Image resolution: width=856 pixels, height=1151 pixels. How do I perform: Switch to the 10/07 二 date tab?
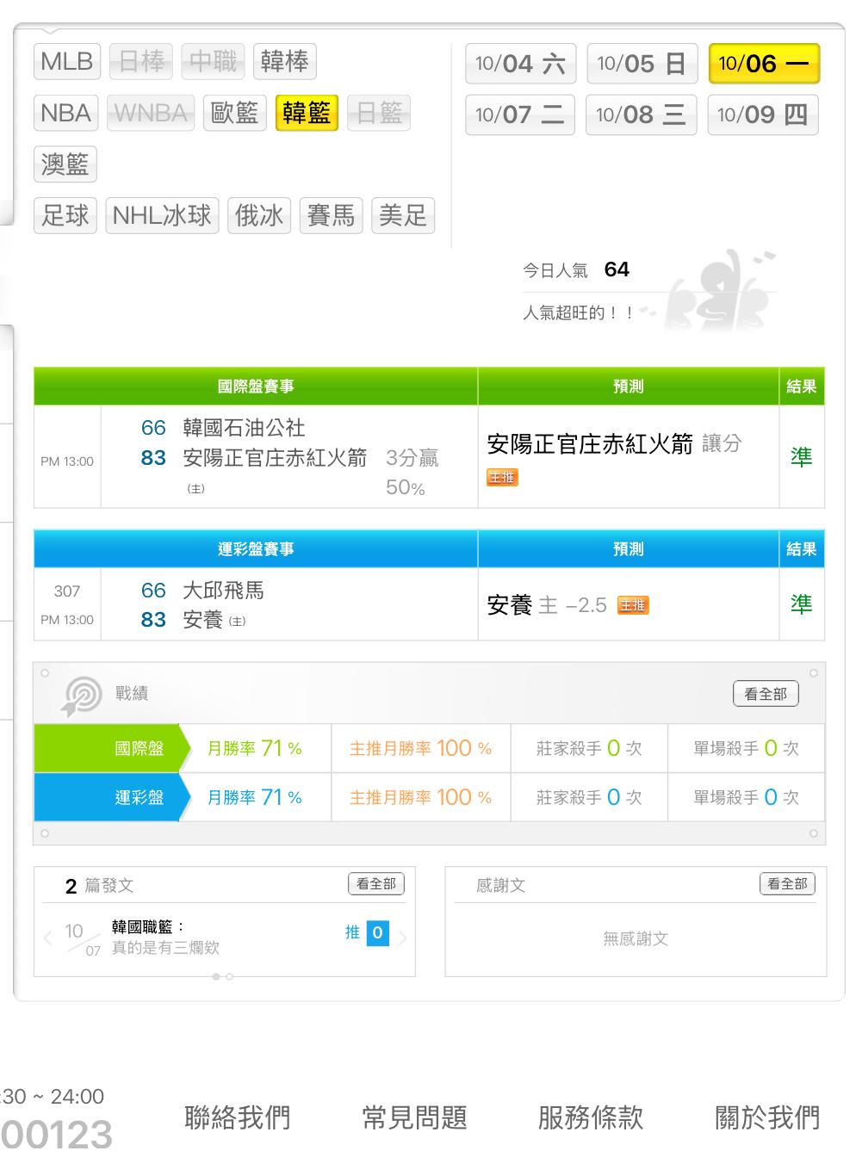coord(519,114)
